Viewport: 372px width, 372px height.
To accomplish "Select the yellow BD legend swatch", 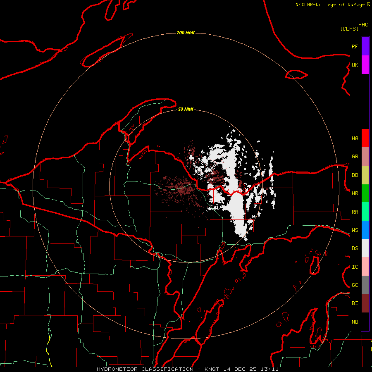I will [x=365, y=175].
